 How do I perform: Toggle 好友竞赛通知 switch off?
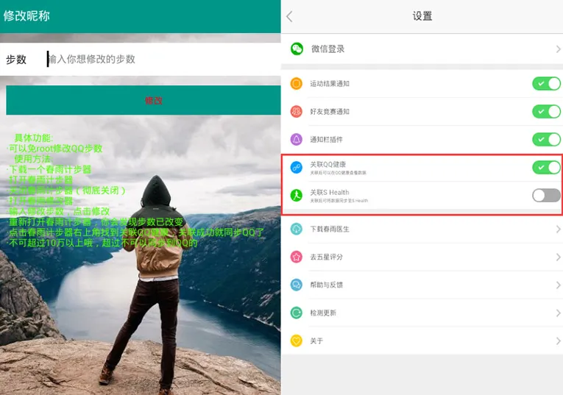pyautogui.click(x=546, y=112)
